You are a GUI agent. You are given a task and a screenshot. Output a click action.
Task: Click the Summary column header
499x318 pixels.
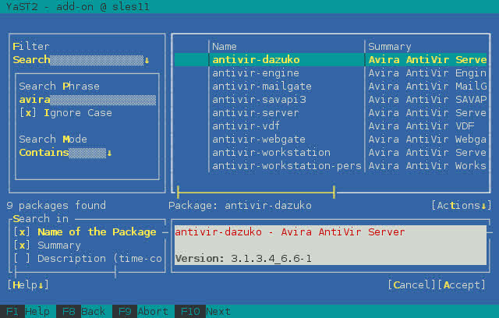coord(390,47)
